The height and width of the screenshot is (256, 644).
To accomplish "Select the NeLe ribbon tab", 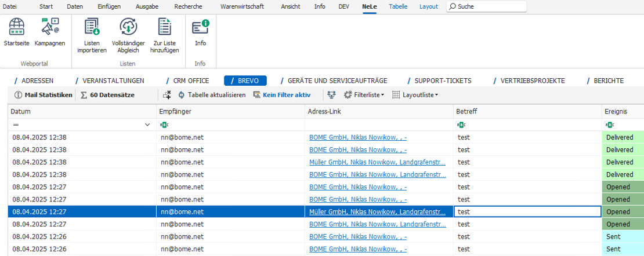I will (370, 6).
